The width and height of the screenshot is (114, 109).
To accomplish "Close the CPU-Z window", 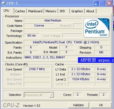I will [x=109, y=3].
